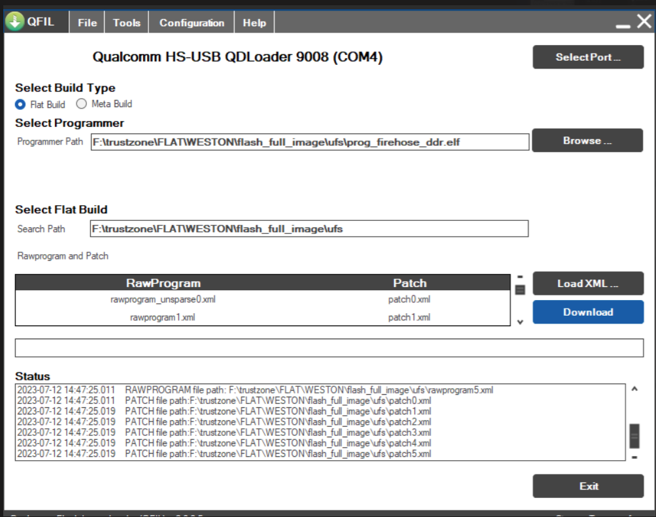The width and height of the screenshot is (656, 517).
Task: Click the patch3.xml PATCH log line
Action: click(x=224, y=433)
